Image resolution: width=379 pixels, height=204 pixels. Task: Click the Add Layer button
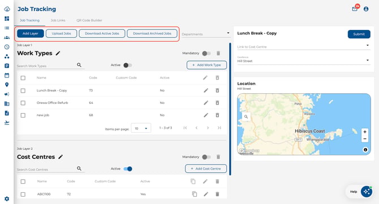[x=31, y=33]
